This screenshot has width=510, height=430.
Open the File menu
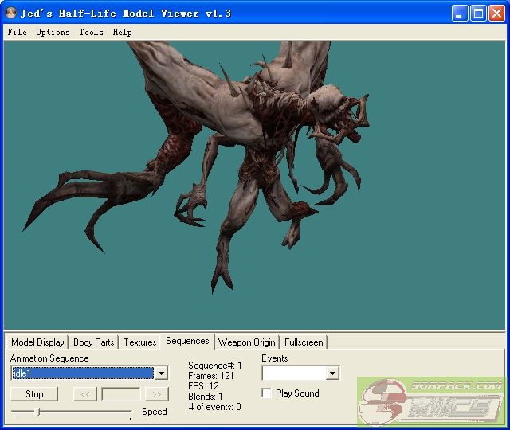coord(17,32)
